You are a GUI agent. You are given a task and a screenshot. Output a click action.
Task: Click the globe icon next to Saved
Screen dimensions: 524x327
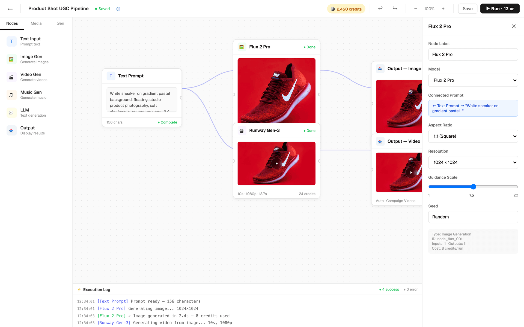[x=118, y=9]
